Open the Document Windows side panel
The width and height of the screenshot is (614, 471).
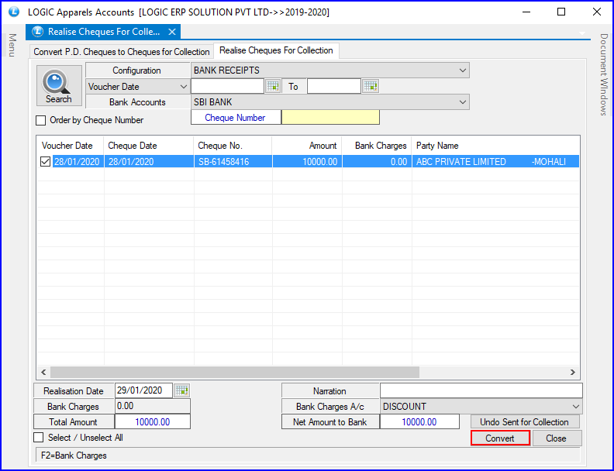pos(603,74)
